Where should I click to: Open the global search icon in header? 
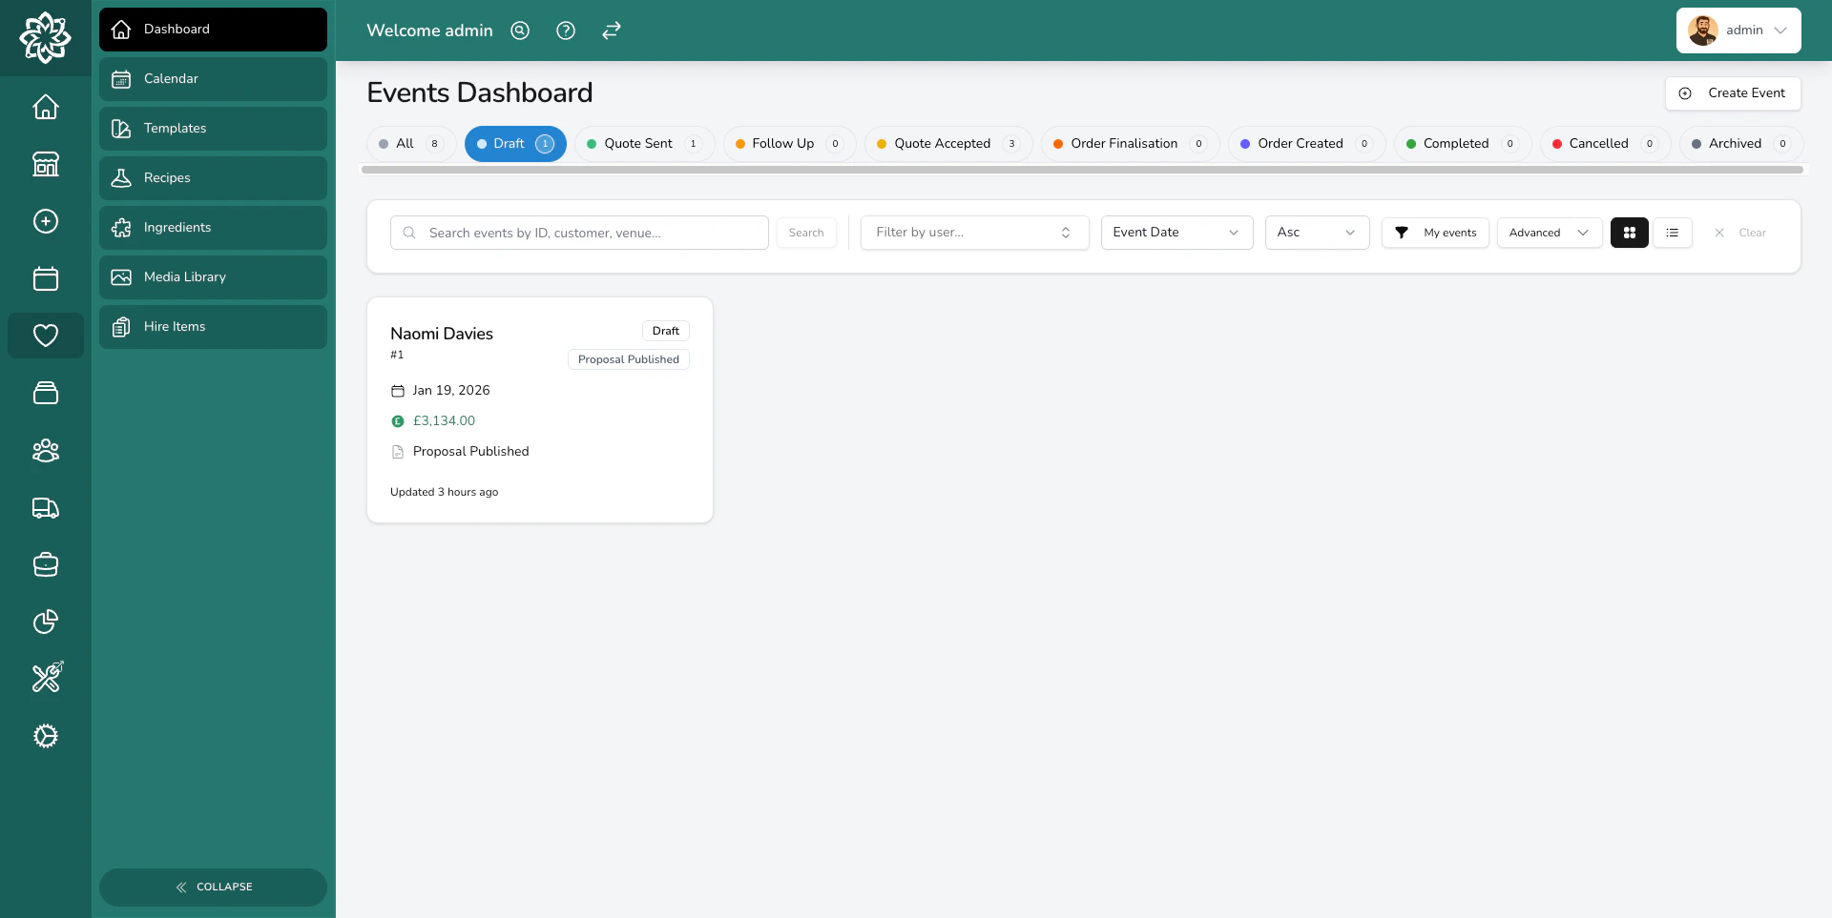coord(519,31)
